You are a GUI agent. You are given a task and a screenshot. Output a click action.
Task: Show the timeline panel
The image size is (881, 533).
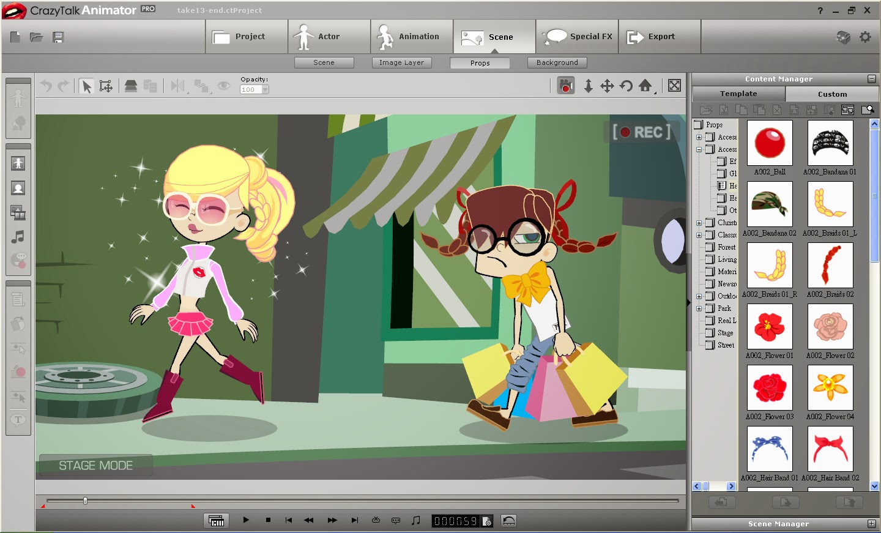pos(216,521)
